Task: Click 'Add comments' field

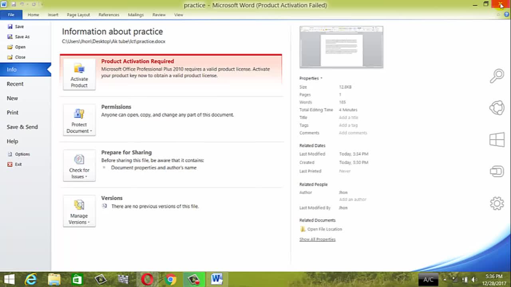Action: [x=353, y=133]
